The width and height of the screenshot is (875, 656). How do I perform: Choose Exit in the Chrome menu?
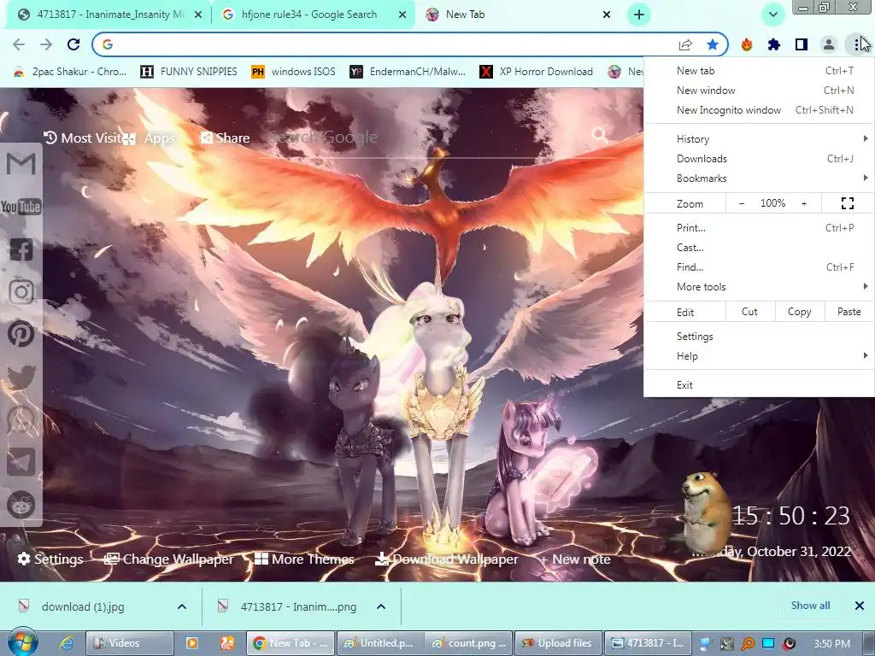pyautogui.click(x=759, y=385)
